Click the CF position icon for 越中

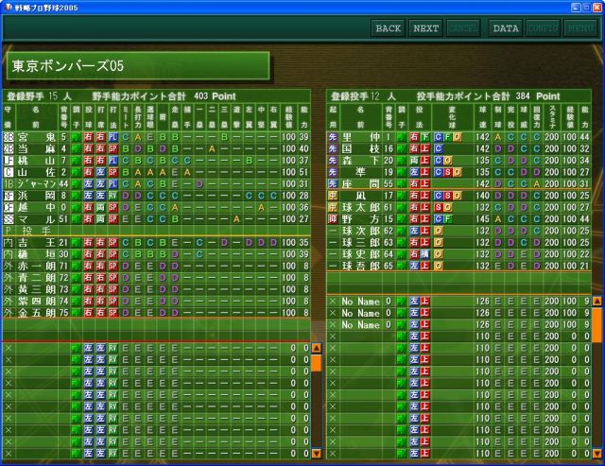[x=9, y=208]
